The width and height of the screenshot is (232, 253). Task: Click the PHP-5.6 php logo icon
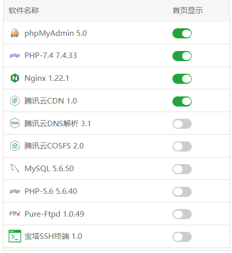click(15, 191)
